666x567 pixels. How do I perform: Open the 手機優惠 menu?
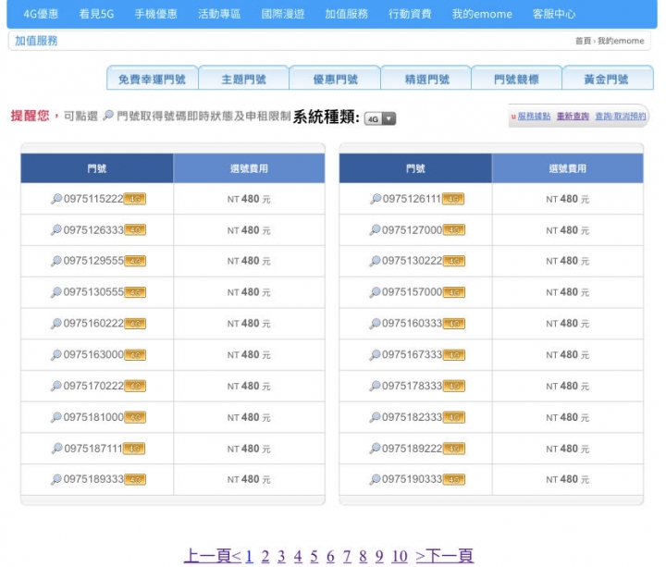click(156, 14)
